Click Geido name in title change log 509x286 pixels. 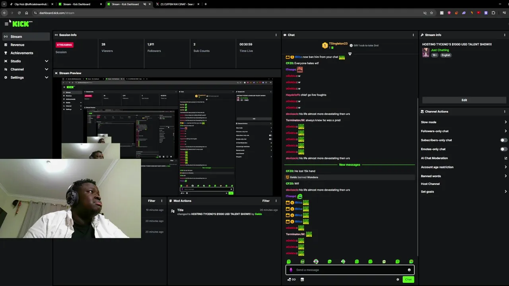pos(258,214)
